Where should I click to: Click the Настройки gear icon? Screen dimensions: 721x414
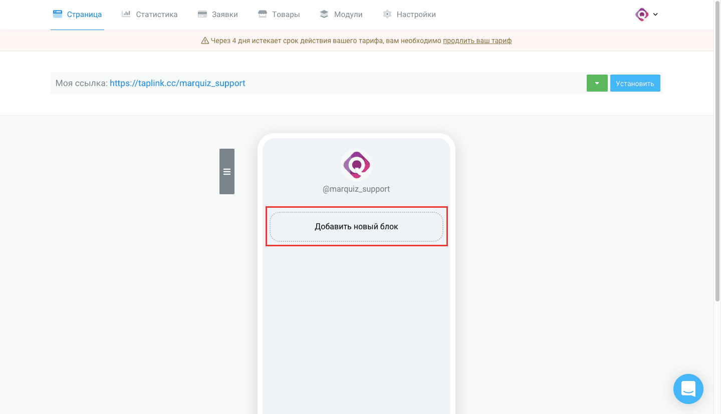[387, 15]
